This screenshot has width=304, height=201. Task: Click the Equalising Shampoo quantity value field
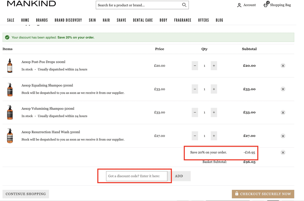204,89
